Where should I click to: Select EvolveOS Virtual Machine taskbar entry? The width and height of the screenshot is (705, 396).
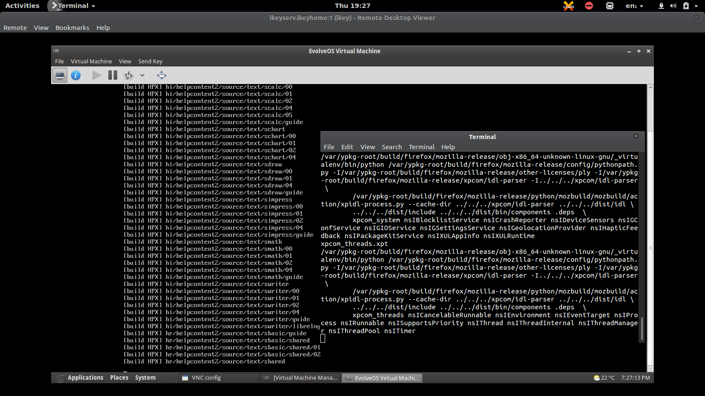[x=382, y=378]
